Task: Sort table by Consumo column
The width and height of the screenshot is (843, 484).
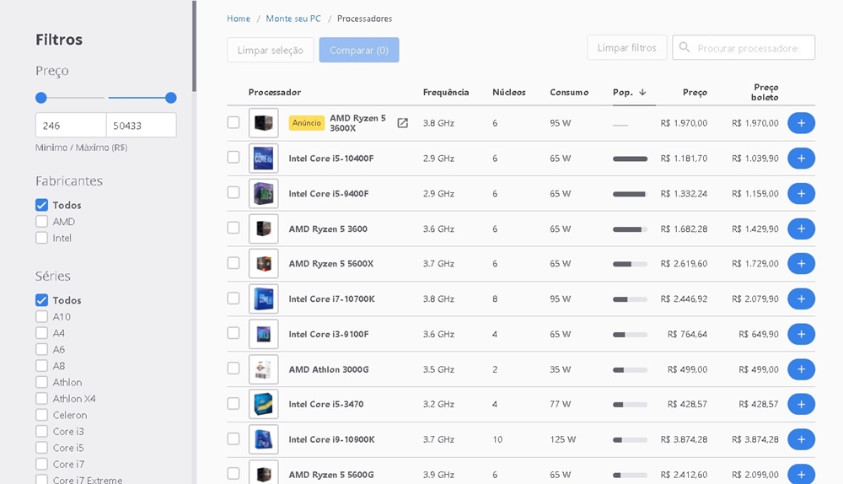Action: [569, 92]
